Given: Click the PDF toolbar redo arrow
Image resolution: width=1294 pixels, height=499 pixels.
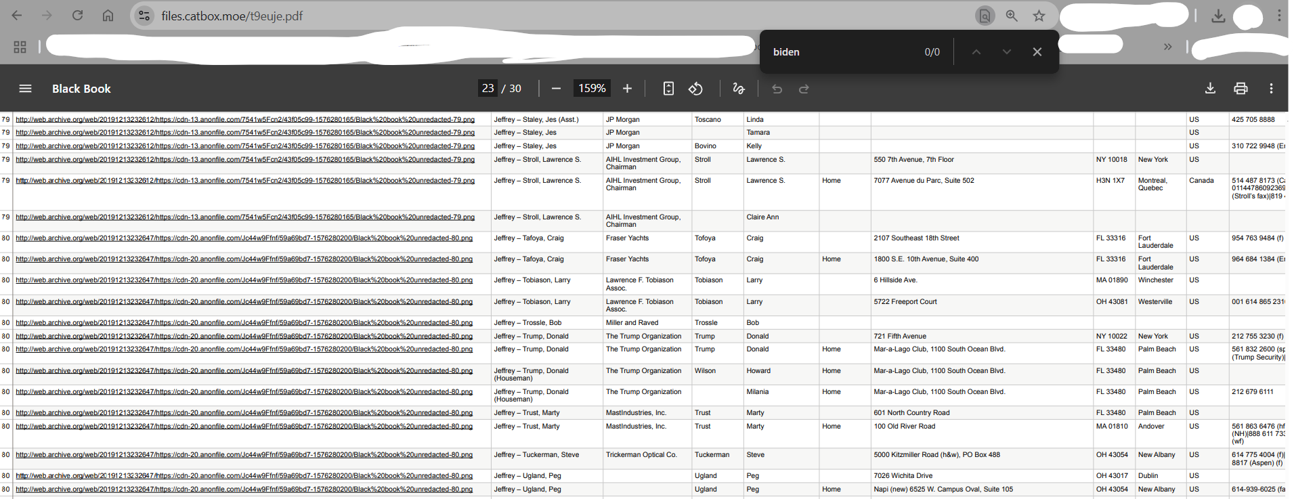Looking at the screenshot, I should coord(804,89).
